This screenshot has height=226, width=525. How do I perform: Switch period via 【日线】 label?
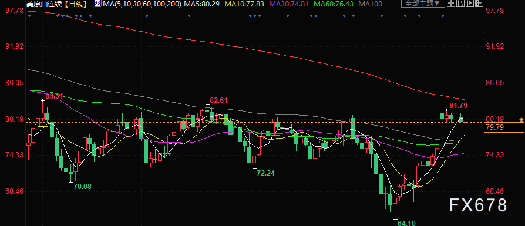point(76,4)
